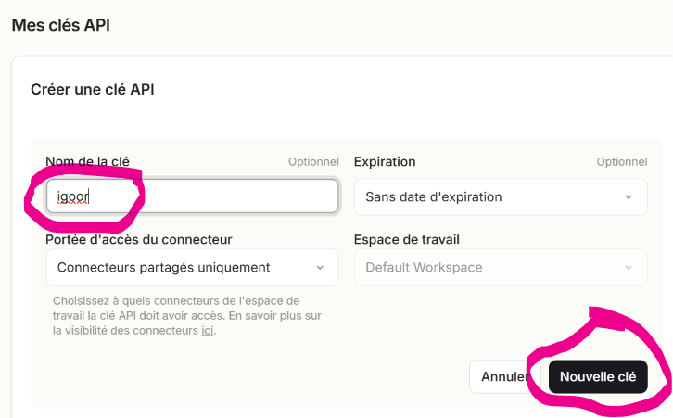This screenshot has width=673, height=418.
Task: Click 'Optionnel' next to Nom de la clé
Action: (313, 162)
